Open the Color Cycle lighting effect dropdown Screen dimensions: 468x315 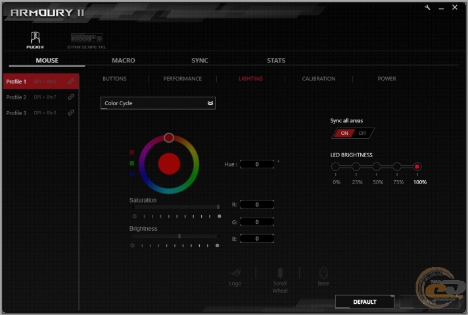click(x=158, y=103)
